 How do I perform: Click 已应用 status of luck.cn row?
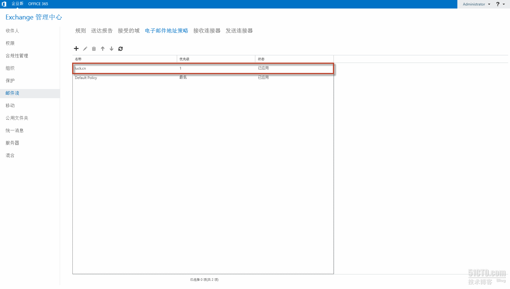point(263,68)
